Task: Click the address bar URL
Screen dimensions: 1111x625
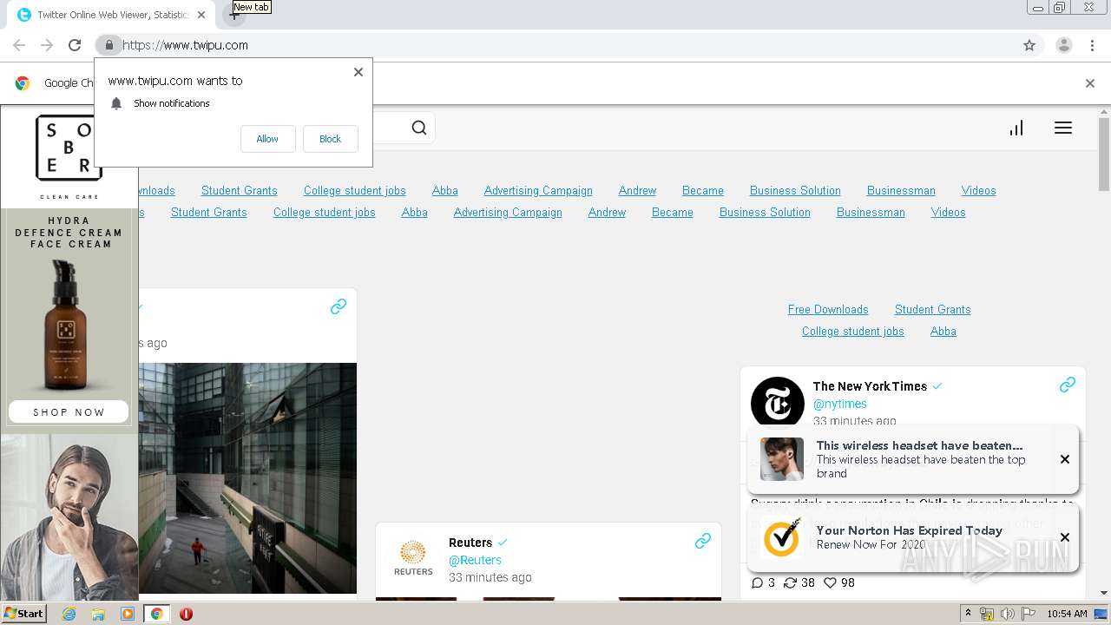Action: (186, 45)
